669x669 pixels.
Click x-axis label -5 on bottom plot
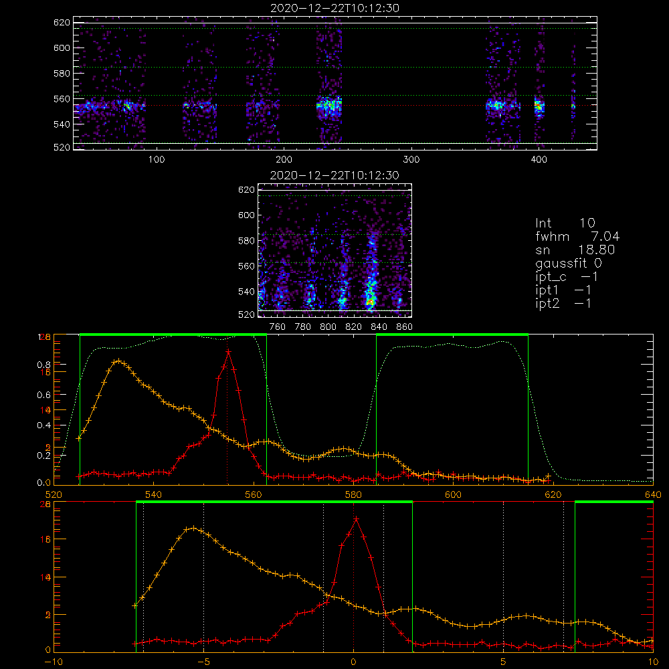pos(204,662)
